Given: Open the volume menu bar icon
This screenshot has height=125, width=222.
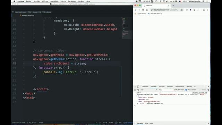Looking at the screenshot, I should click(x=167, y=1).
